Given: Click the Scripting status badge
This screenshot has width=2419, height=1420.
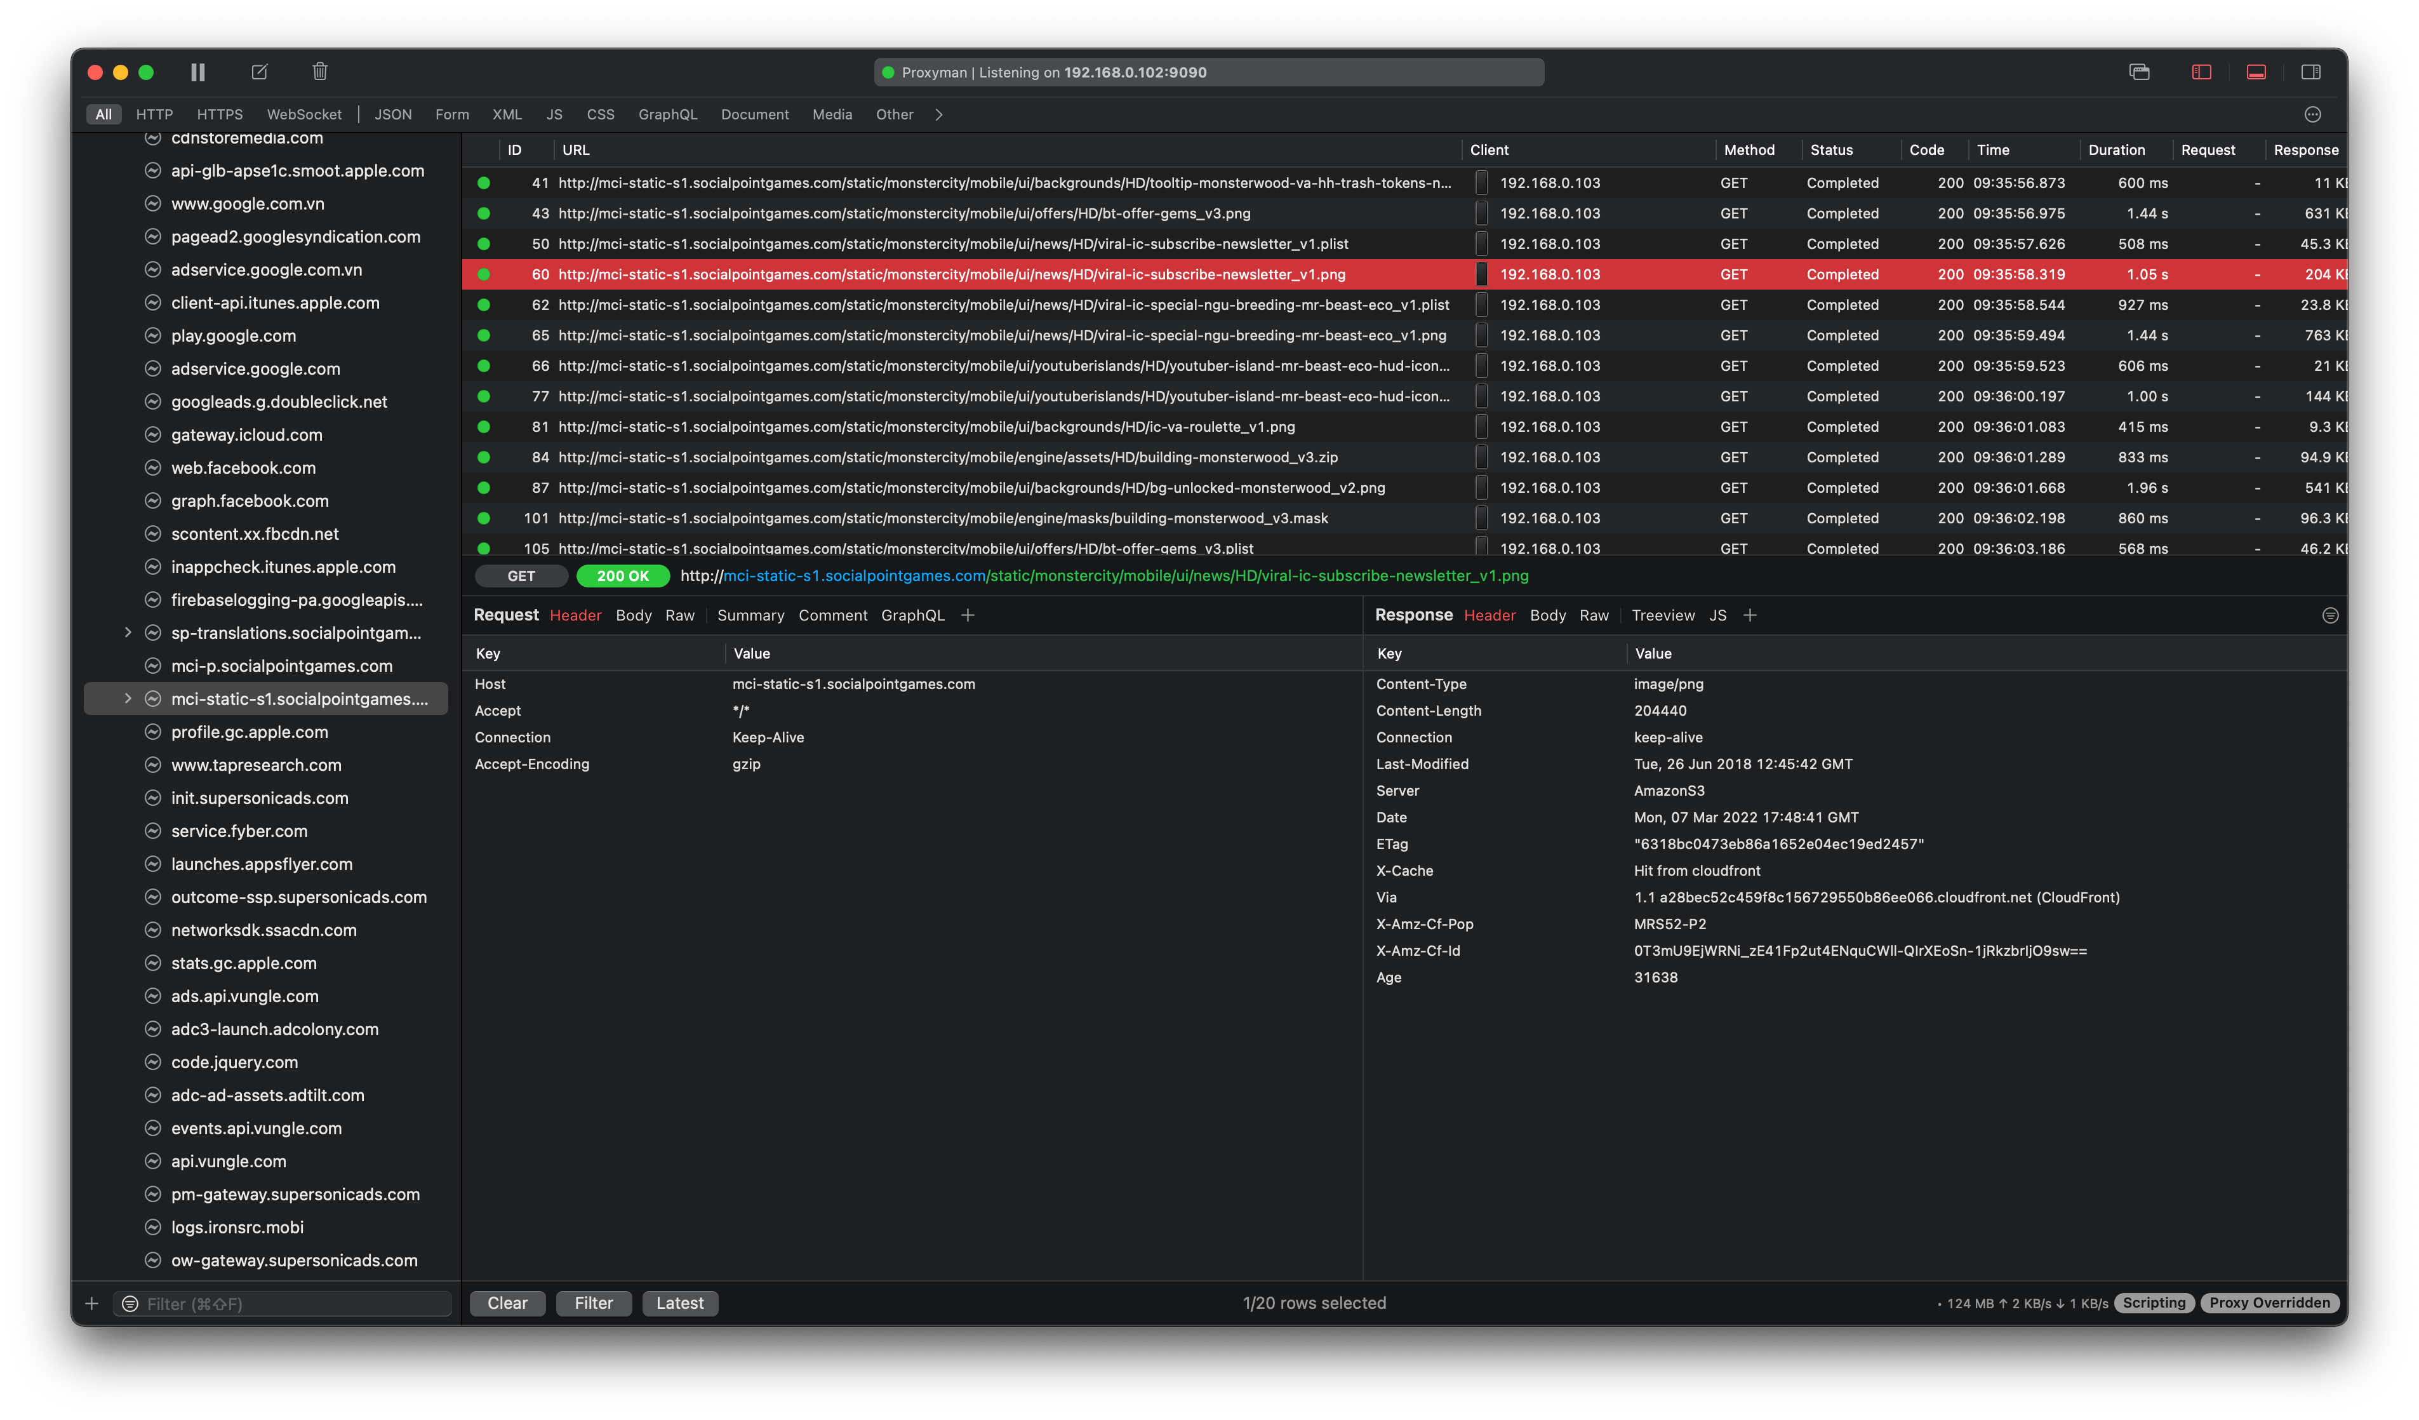Looking at the screenshot, I should 2153,1303.
